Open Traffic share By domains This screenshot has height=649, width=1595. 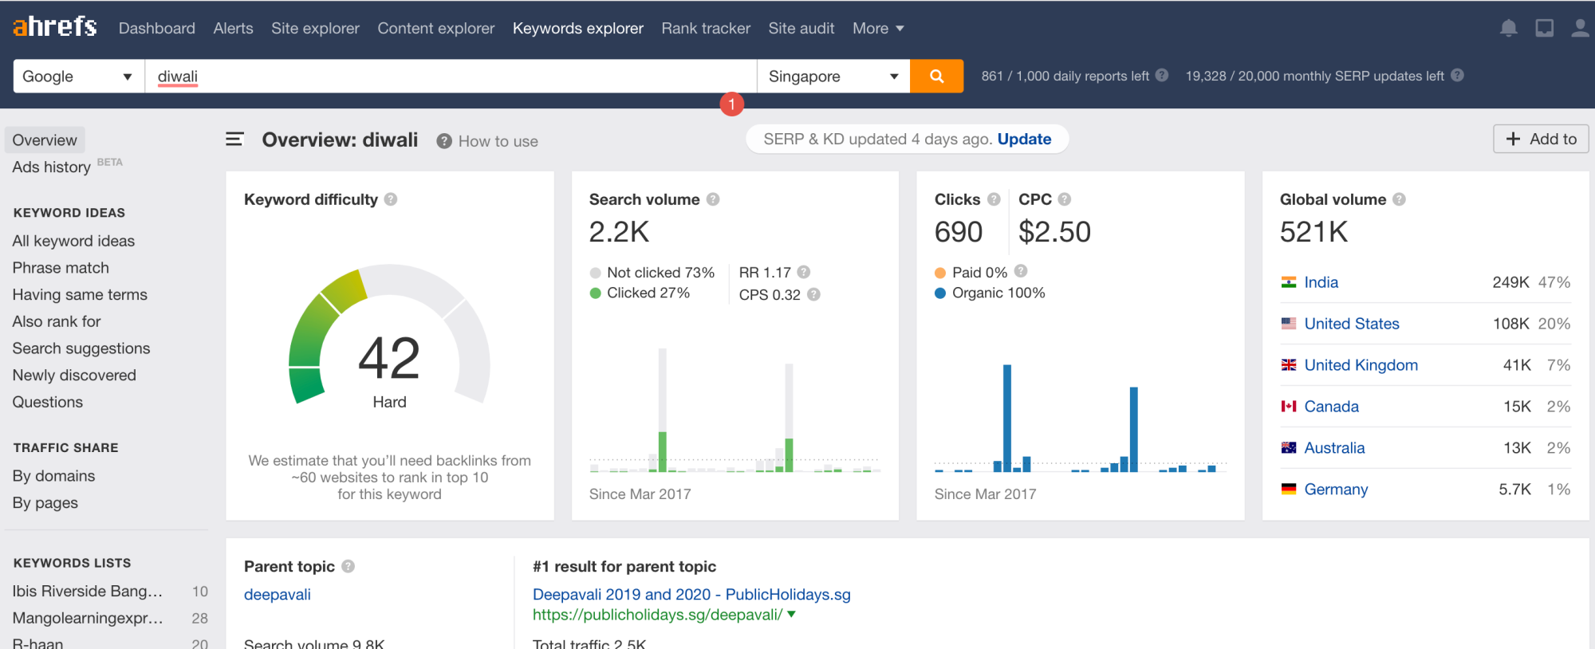pos(53,476)
